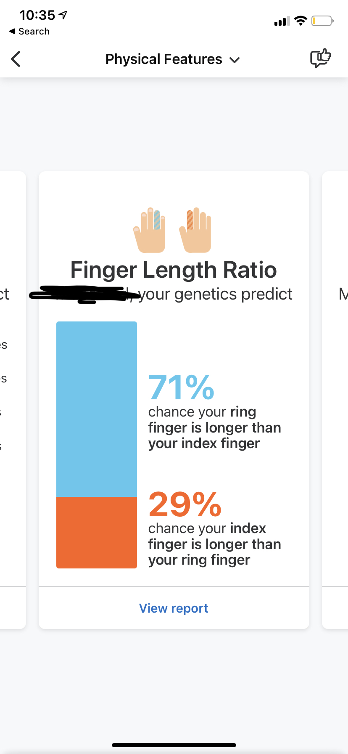Open the View report link
Screen dimensions: 348x754
point(174,608)
